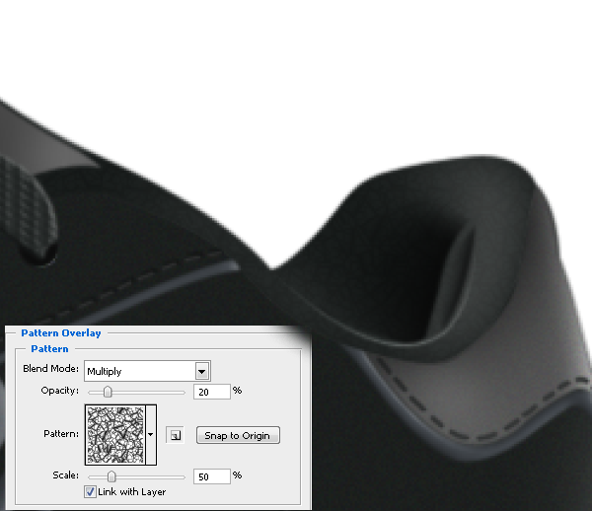Viewport: 592px width, 511px height.
Task: Click the blue Pattern group title
Action: (49, 349)
